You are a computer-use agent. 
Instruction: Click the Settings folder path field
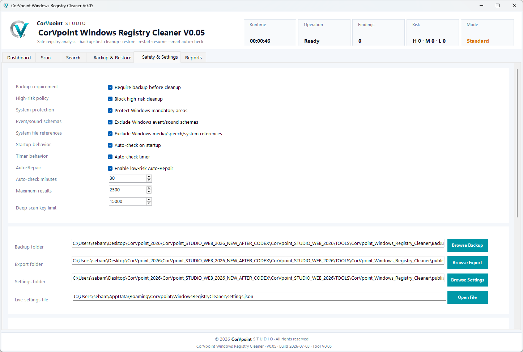[258, 278]
